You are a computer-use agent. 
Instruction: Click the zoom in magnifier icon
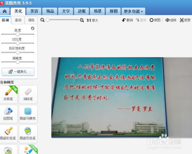click(82, 20)
